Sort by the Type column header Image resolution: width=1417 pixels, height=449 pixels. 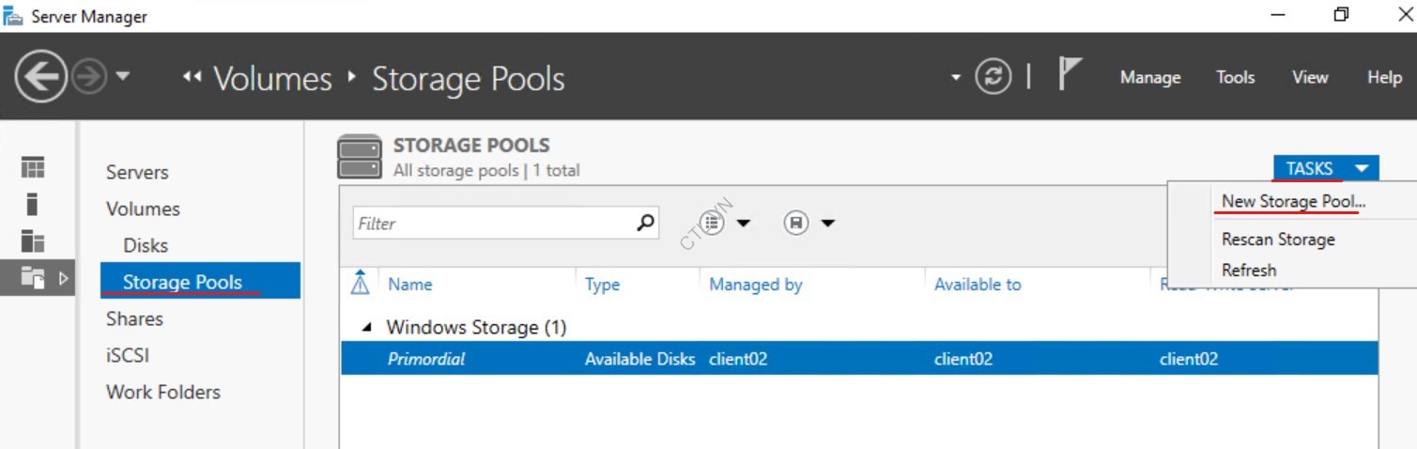tap(602, 284)
